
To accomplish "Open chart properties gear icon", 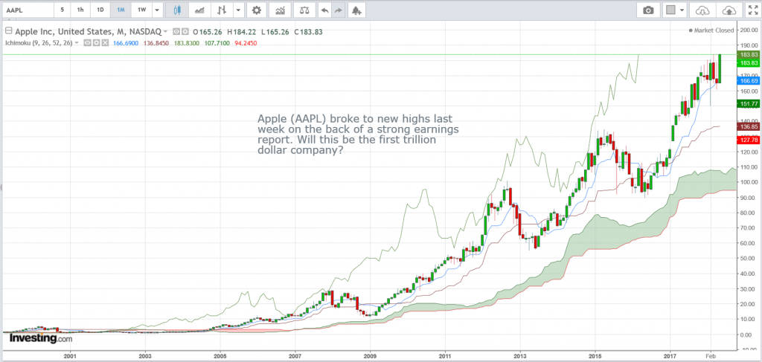I will [257, 10].
